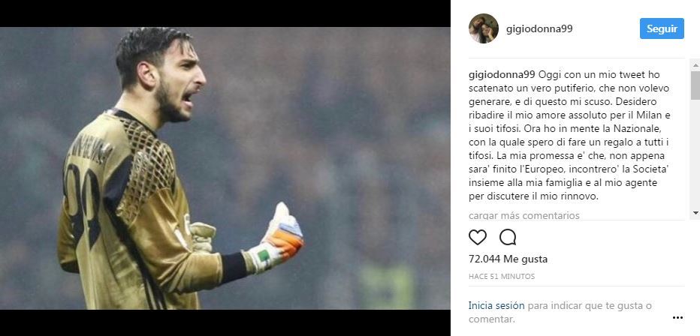The width and height of the screenshot is (700, 336).
Task: Click the comment speech bubble icon
Action: 508,238
